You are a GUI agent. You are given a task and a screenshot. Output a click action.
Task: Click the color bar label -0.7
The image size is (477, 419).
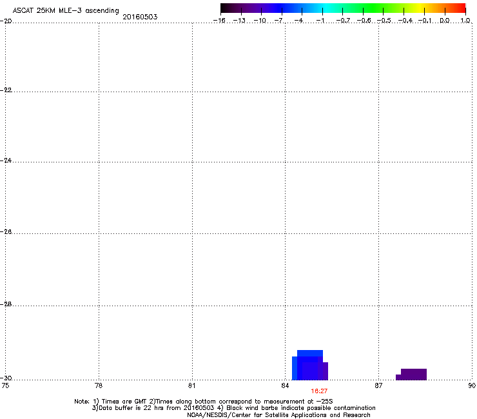coord(343,21)
